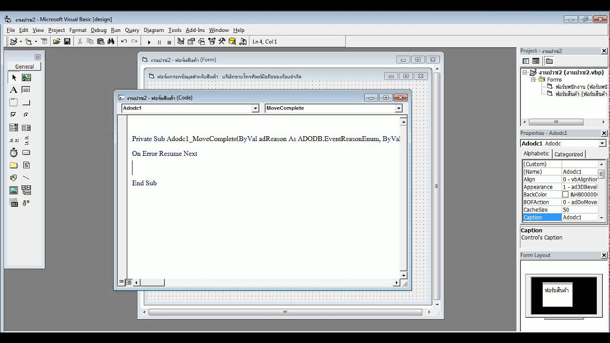Select the Image control tool

[13, 191]
